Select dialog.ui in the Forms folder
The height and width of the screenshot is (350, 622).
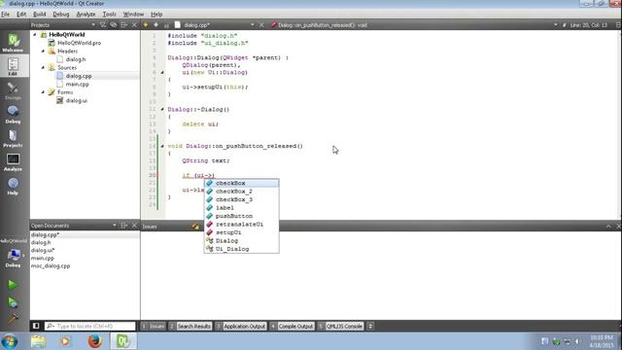click(x=76, y=100)
